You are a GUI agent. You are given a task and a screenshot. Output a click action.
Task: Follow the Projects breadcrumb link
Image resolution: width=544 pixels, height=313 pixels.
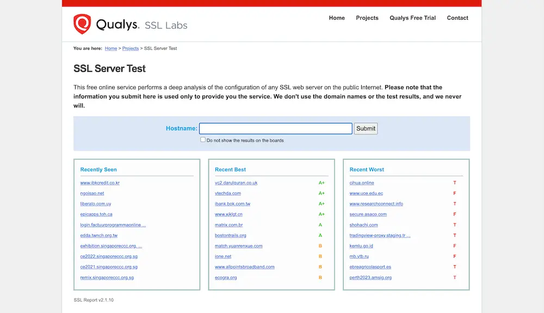[131, 49]
